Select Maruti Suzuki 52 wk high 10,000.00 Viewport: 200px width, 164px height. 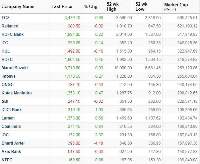pyautogui.click(x=123, y=68)
